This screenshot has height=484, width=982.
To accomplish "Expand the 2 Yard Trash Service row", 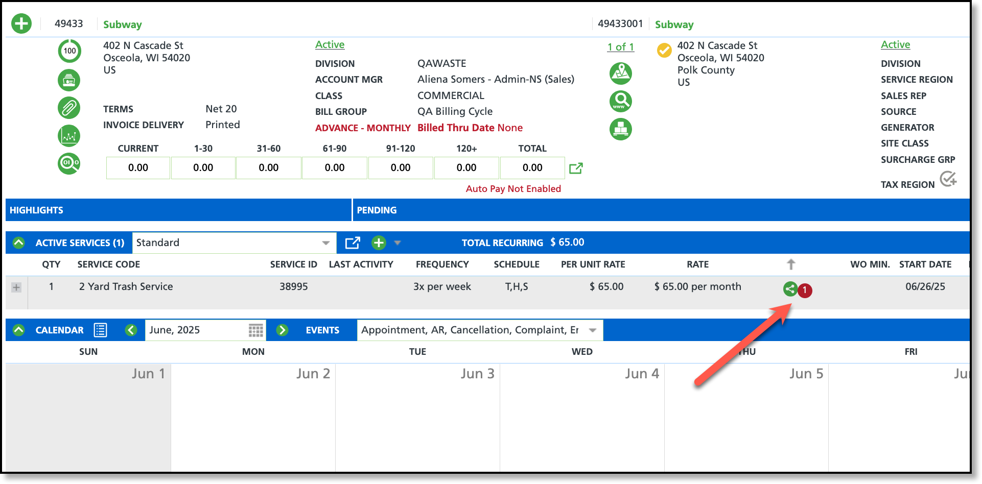I will (x=16, y=287).
